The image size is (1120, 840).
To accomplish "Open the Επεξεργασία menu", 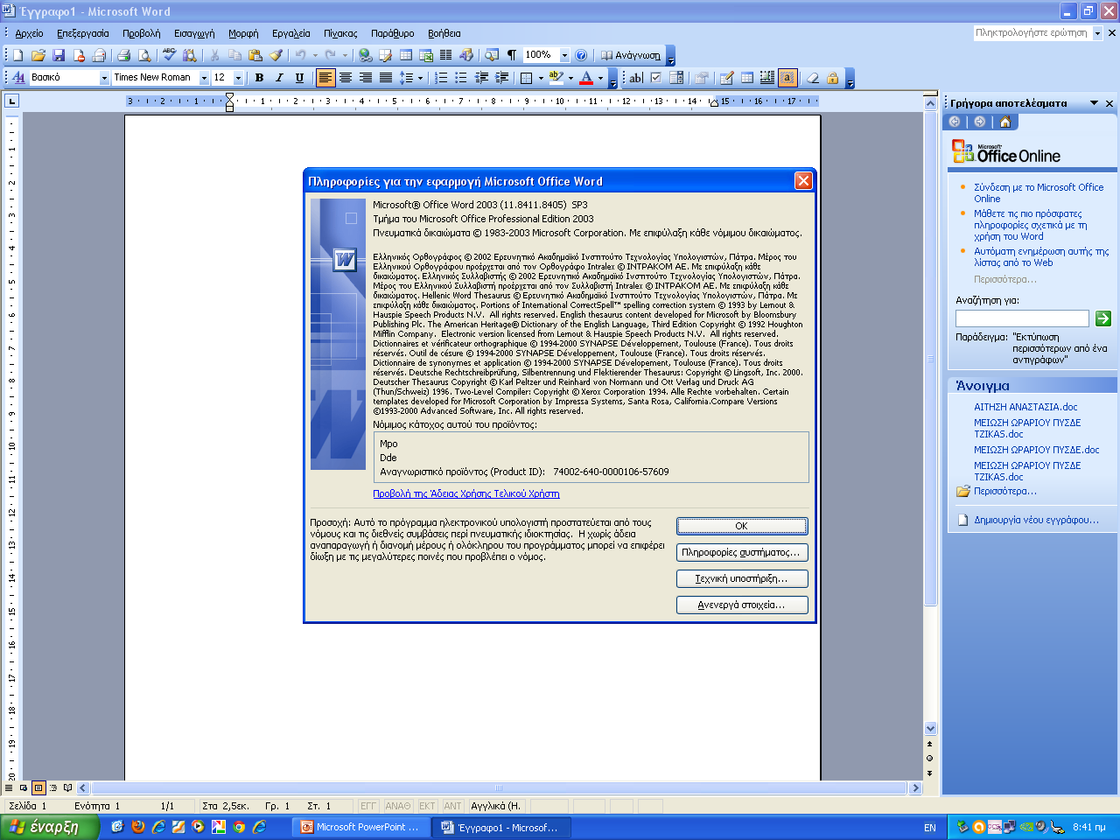I will click(x=83, y=33).
